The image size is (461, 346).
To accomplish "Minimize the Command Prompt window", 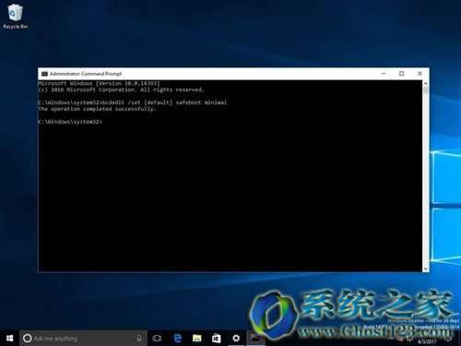I will point(384,74).
